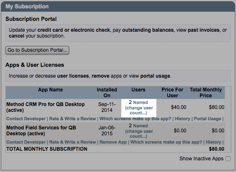Open Portal Usage for Method CRM Pro
The image size is (236, 172).
pyautogui.click(x=207, y=119)
